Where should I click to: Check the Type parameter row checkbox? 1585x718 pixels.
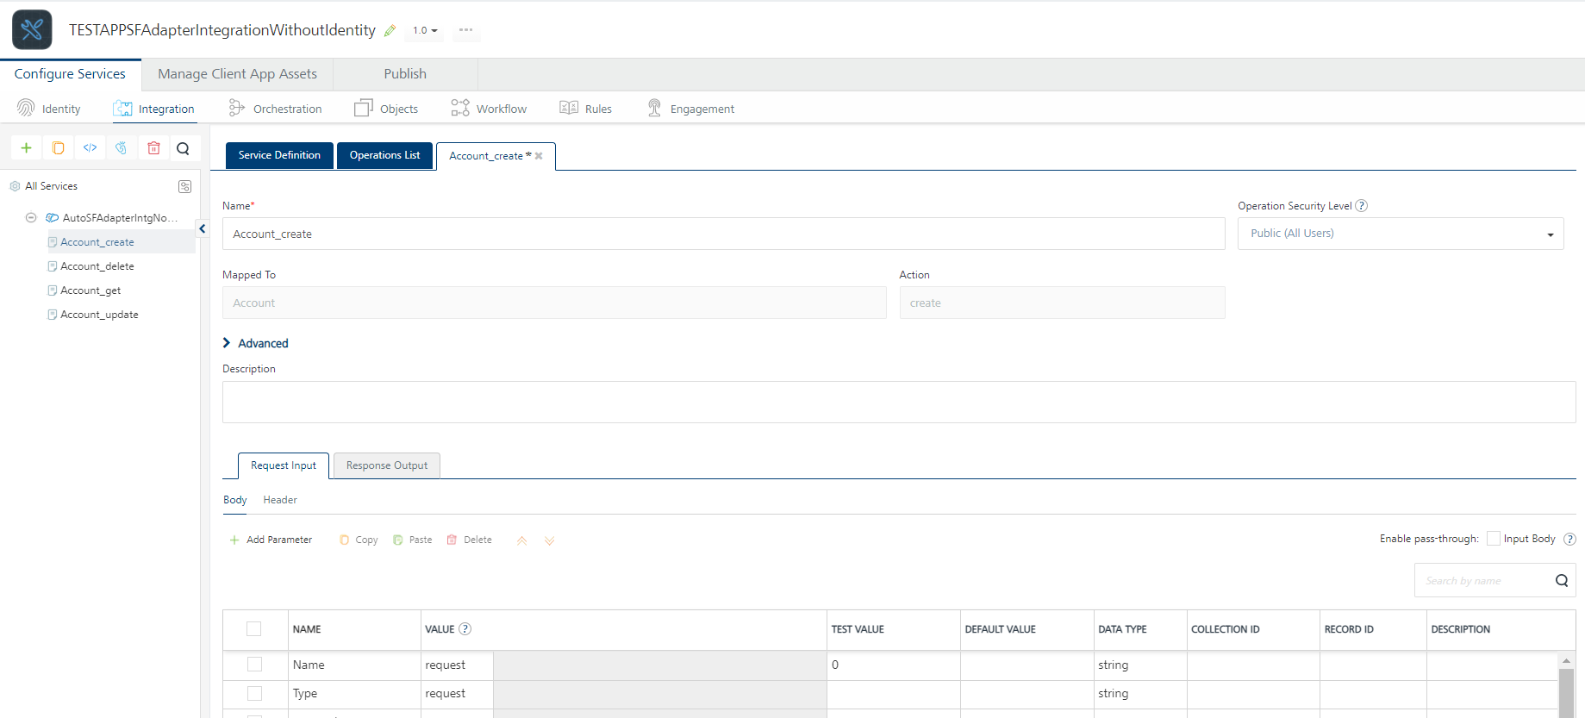pyautogui.click(x=254, y=693)
